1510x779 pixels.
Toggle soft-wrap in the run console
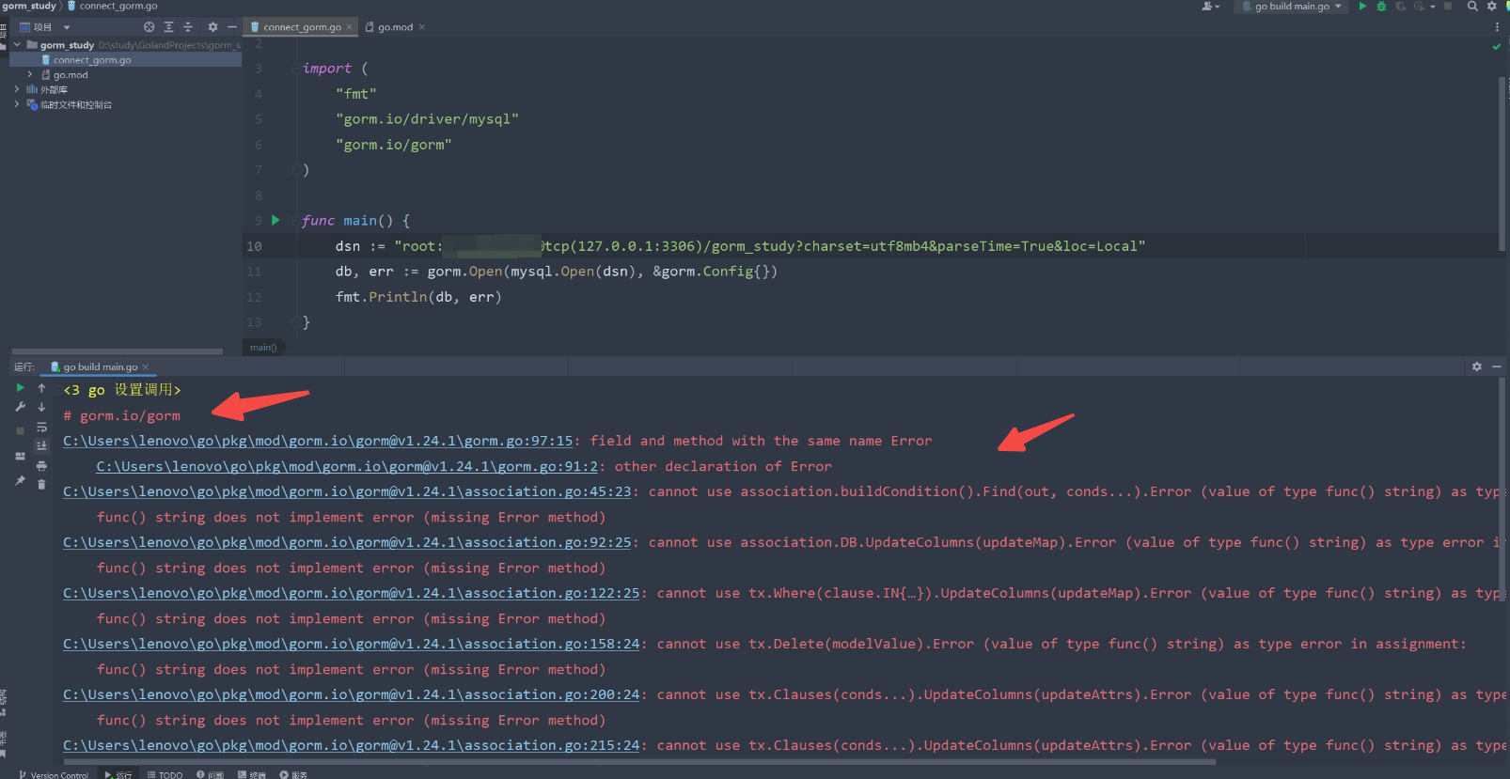tap(41, 427)
